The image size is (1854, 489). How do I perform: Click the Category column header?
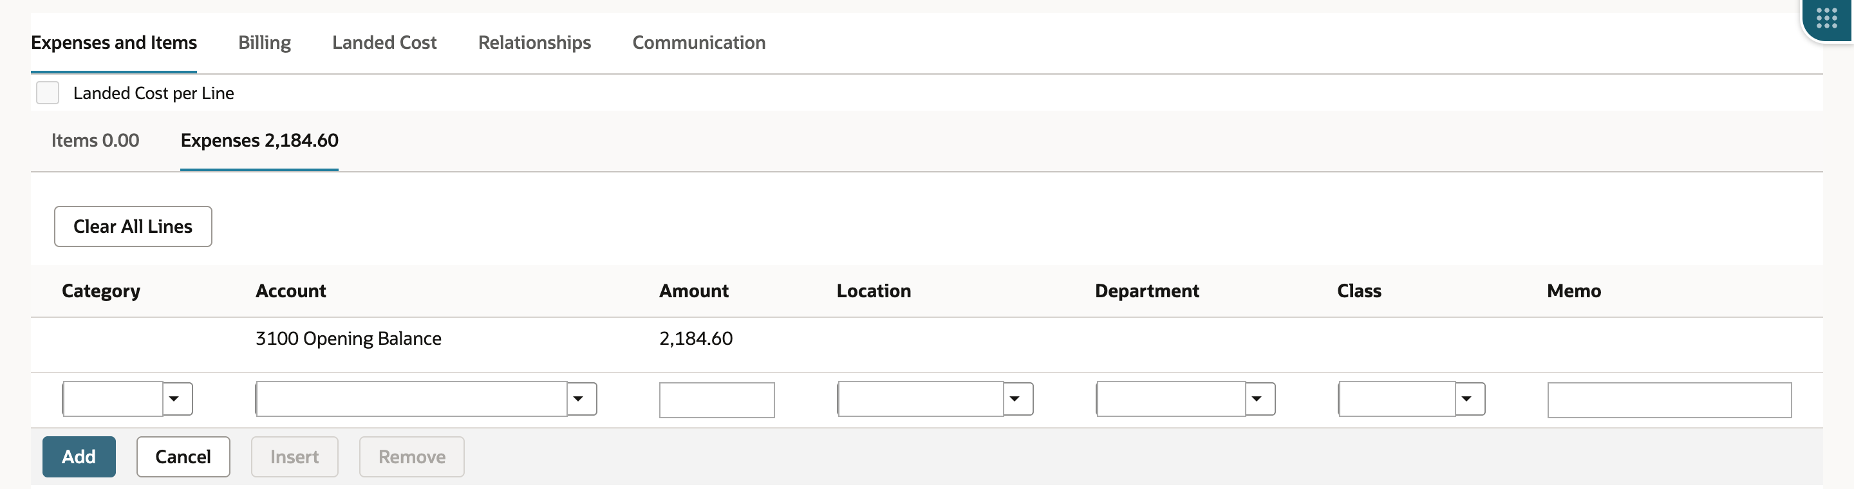(x=101, y=291)
